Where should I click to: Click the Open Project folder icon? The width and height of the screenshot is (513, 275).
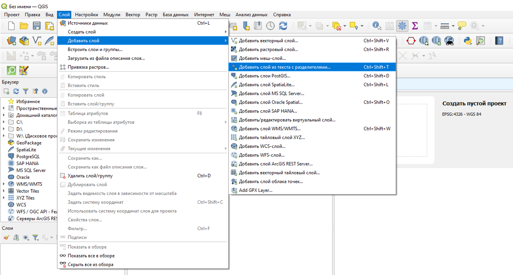[24, 26]
